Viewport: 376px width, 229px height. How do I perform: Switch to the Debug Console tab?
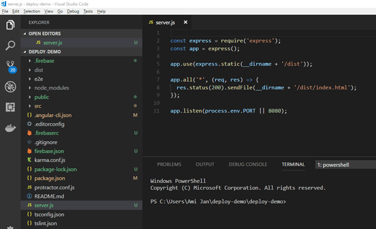click(248, 165)
